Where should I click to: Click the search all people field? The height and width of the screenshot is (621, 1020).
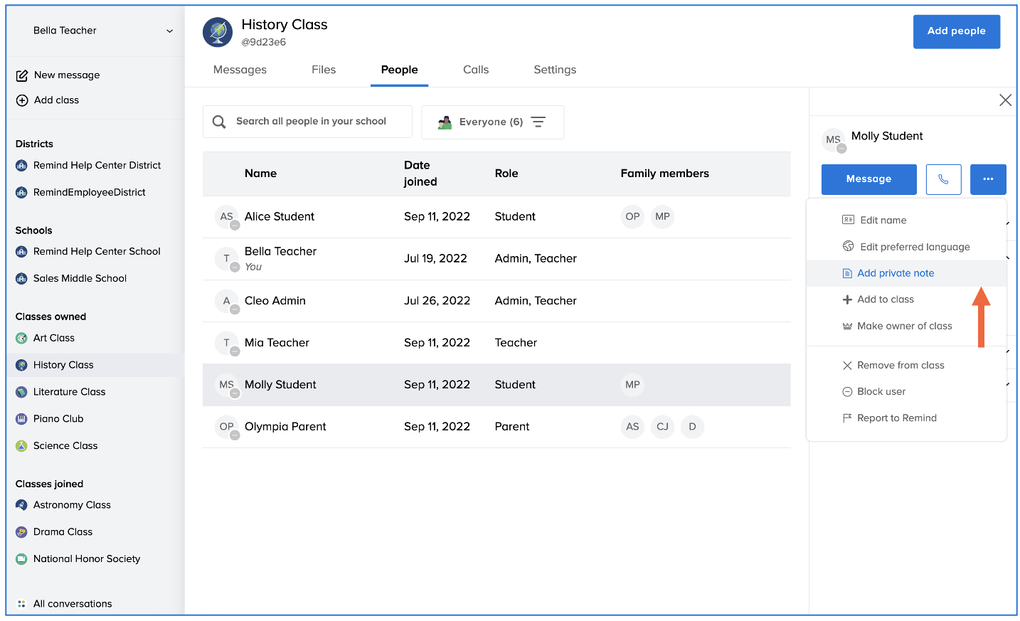point(311,122)
